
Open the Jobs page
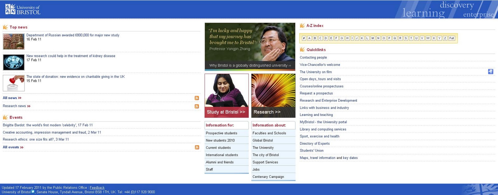point(256,169)
